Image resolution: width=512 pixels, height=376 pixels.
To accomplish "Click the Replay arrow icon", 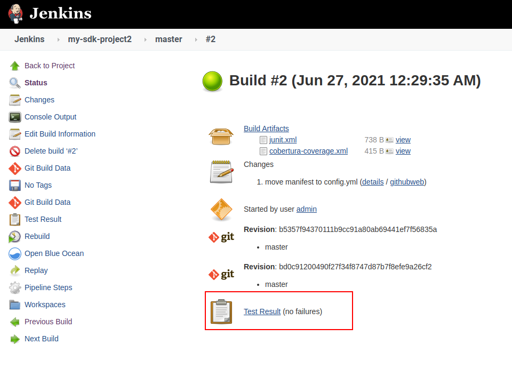I will coord(15,270).
